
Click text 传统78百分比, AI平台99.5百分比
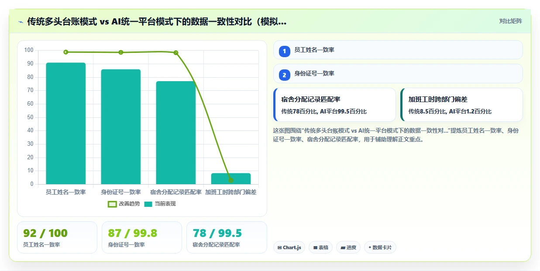(x=324, y=111)
